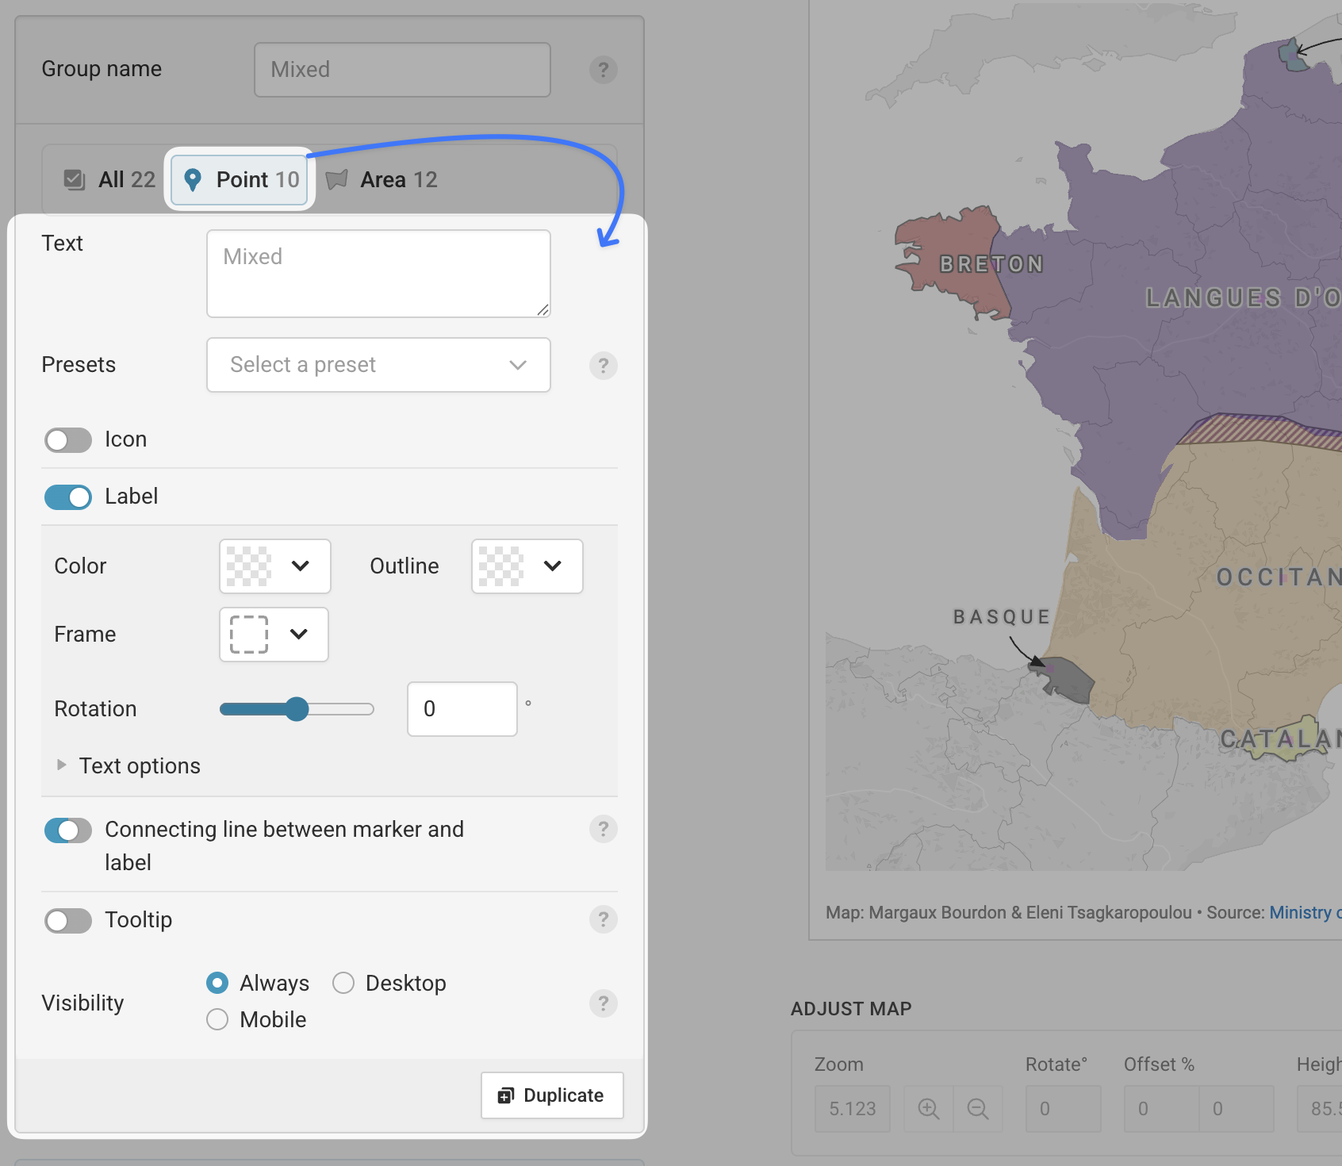Image resolution: width=1342 pixels, height=1166 pixels.
Task: Click the Group name input field
Action: 402,70
